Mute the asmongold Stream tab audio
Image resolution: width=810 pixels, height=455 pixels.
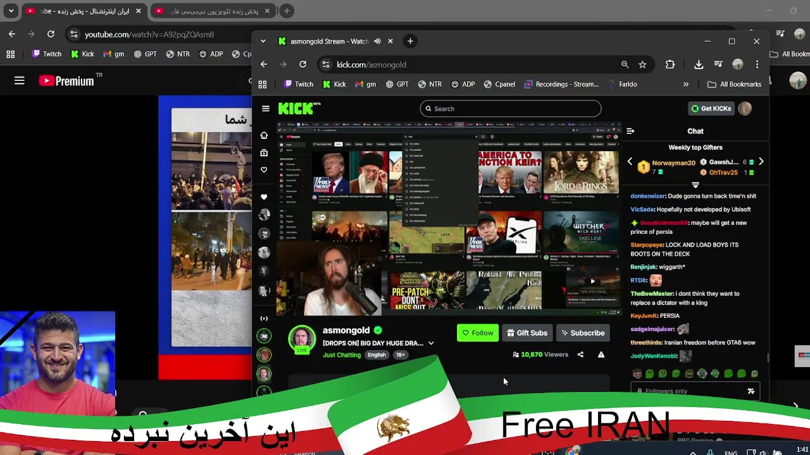pyautogui.click(x=377, y=41)
